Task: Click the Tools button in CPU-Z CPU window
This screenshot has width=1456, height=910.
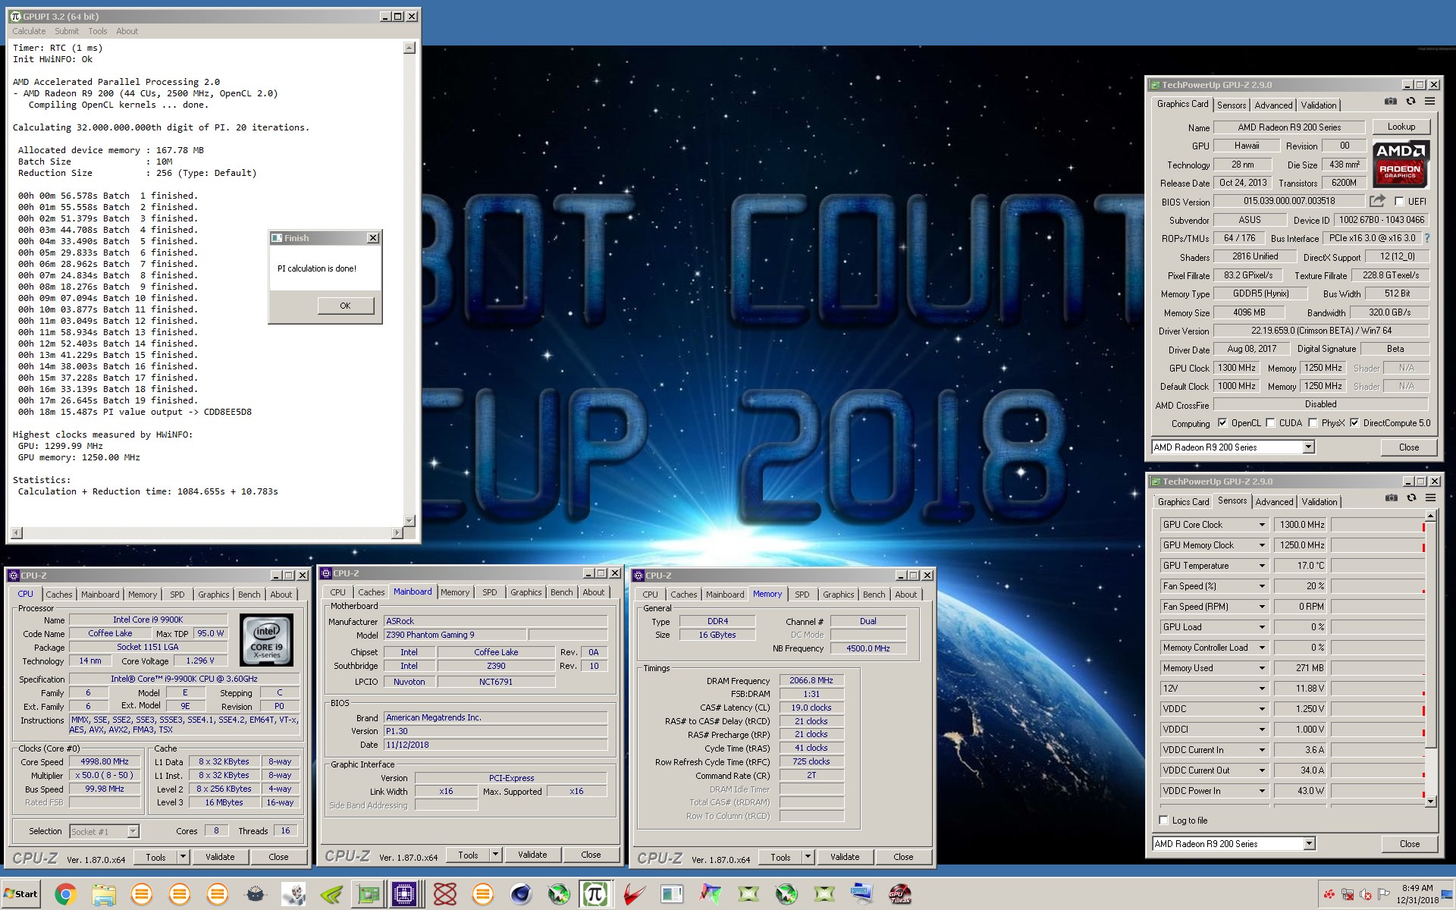Action: click(156, 857)
